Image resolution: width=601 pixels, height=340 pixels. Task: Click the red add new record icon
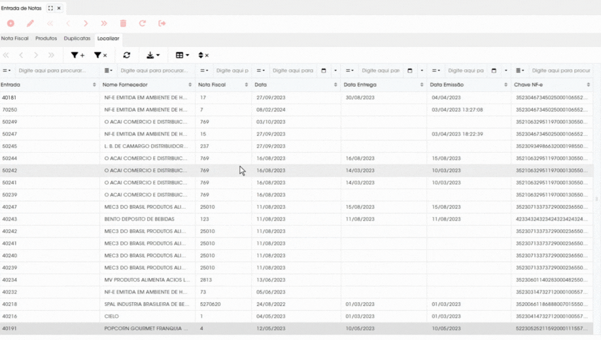point(10,23)
